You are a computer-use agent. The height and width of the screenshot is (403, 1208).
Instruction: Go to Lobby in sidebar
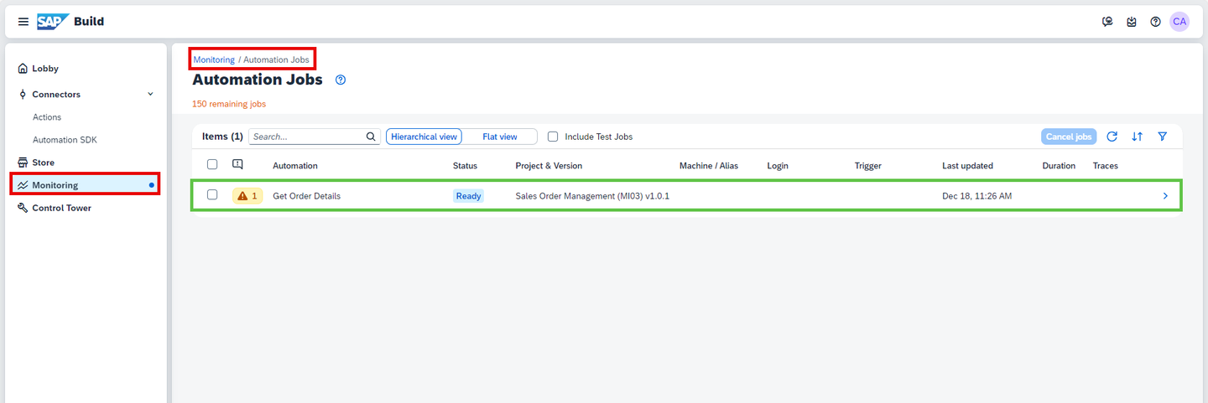point(45,69)
